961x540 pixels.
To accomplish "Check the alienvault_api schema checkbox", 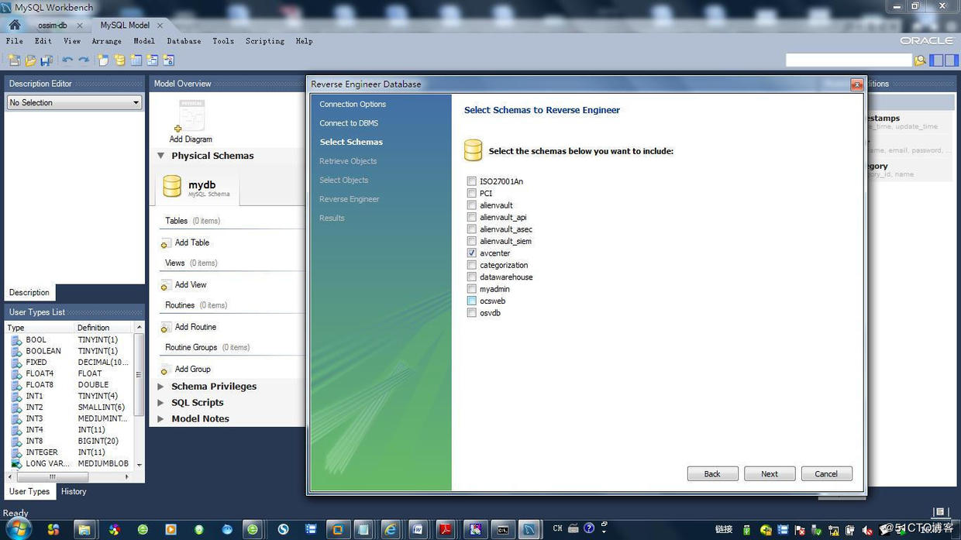I will point(471,218).
